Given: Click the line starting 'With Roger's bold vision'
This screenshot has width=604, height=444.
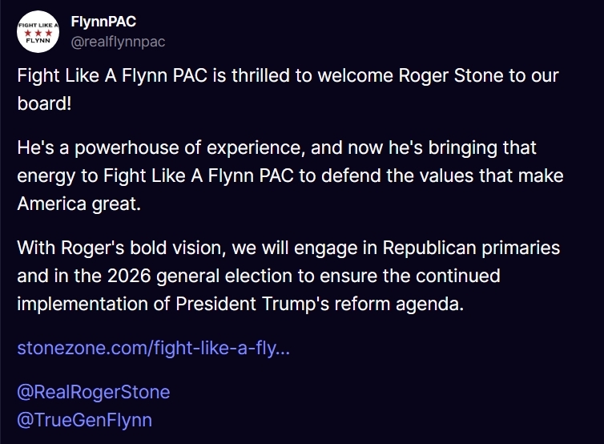Looking at the screenshot, I should 288,248.
